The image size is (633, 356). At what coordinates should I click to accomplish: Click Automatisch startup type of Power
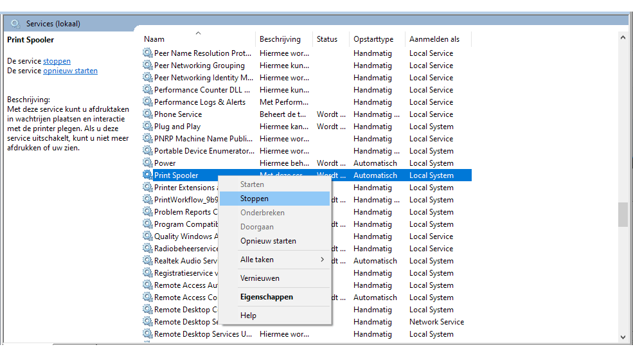click(x=375, y=163)
